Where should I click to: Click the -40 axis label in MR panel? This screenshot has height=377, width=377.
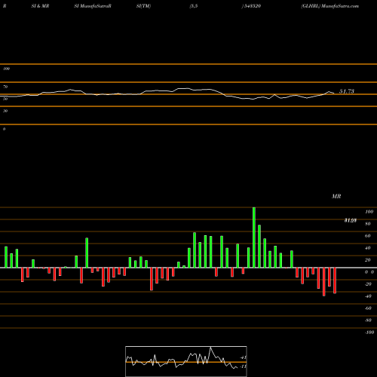pos(368,296)
